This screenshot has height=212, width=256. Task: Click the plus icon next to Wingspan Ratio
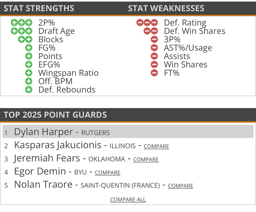(x=29, y=73)
